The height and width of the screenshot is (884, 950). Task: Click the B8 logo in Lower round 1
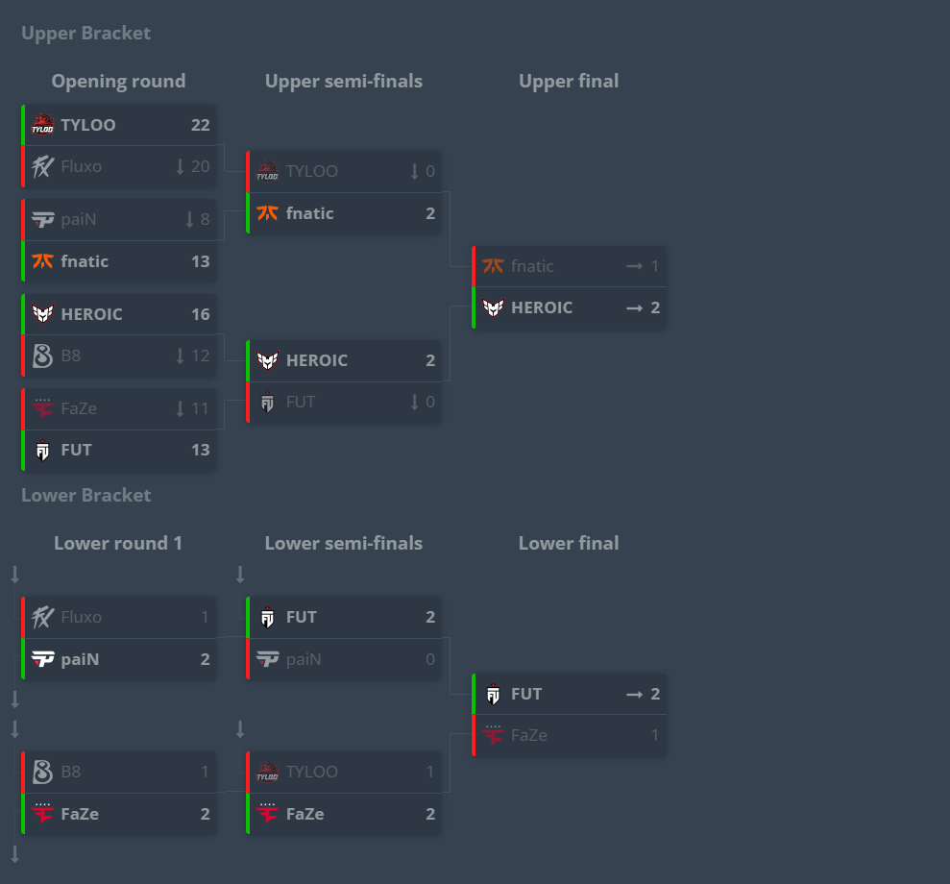(42, 772)
